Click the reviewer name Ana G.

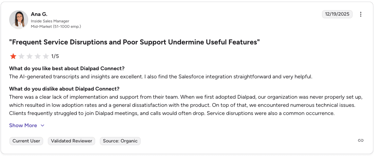click(x=39, y=14)
